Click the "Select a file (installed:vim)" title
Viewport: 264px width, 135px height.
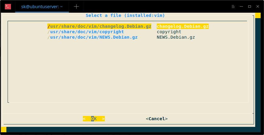125,15
